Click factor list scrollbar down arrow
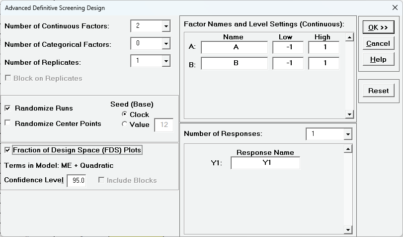Image resolution: width=403 pixels, height=237 pixels. coord(349,115)
